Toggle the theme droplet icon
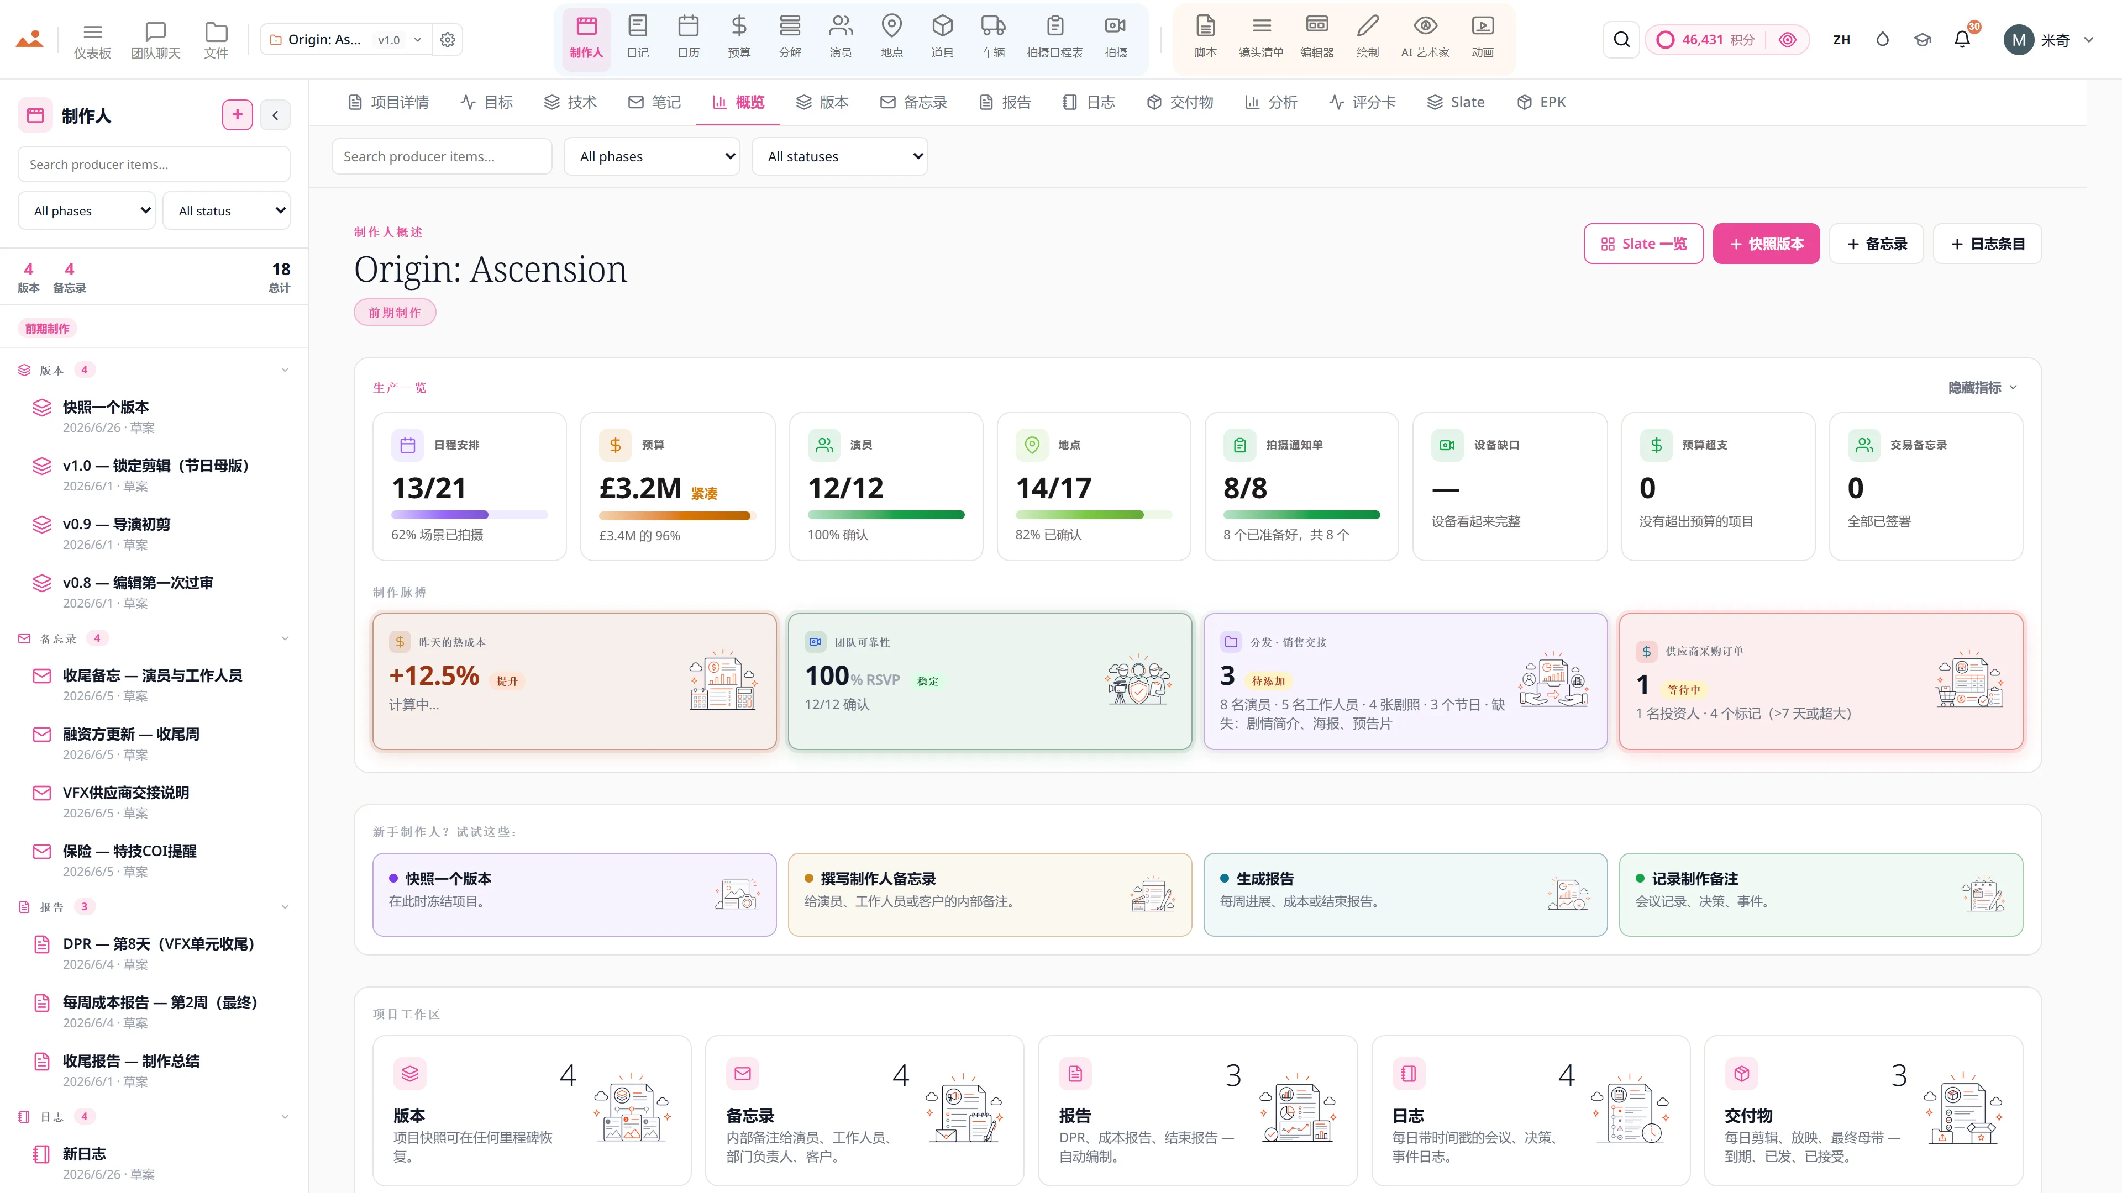The width and height of the screenshot is (2122, 1193). pos(1882,40)
